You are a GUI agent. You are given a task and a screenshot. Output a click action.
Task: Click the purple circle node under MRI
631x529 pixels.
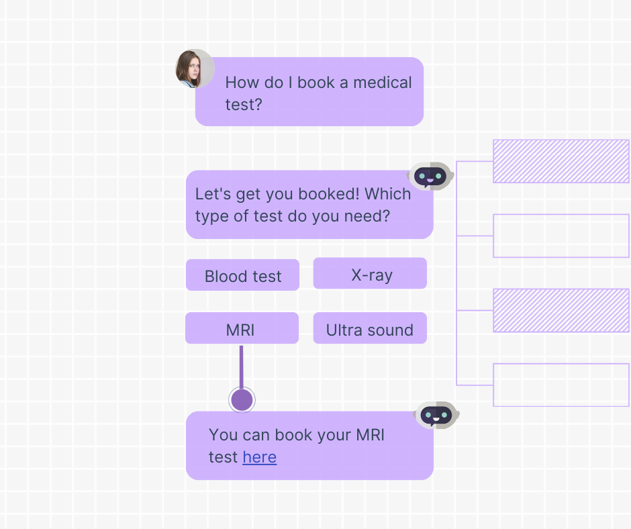point(242,400)
